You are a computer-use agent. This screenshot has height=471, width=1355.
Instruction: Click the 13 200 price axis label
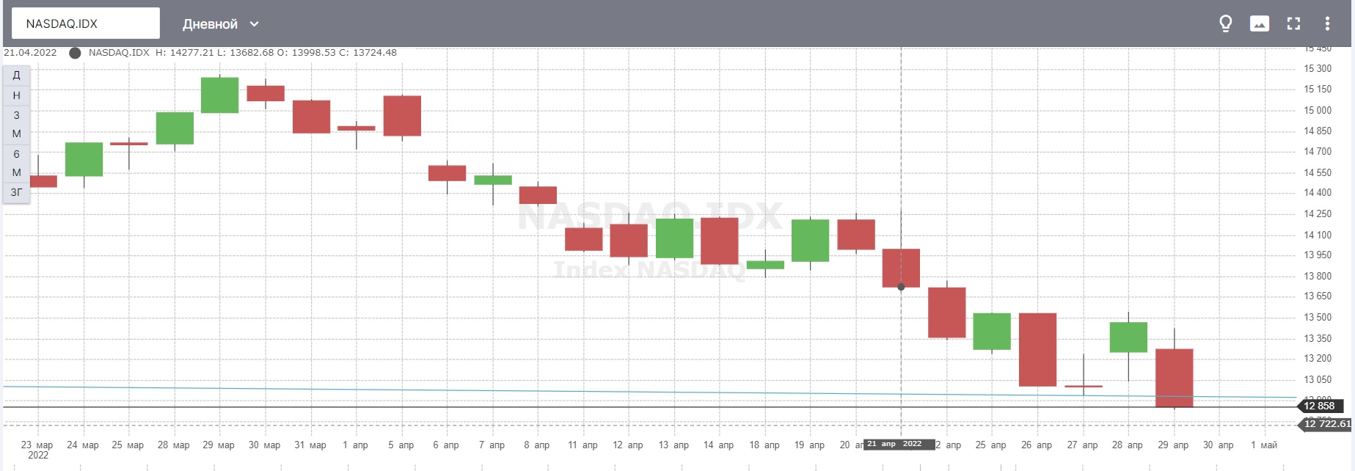1318,359
